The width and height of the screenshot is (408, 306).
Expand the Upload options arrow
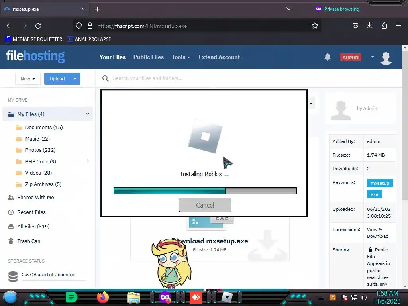pyautogui.click(x=75, y=79)
